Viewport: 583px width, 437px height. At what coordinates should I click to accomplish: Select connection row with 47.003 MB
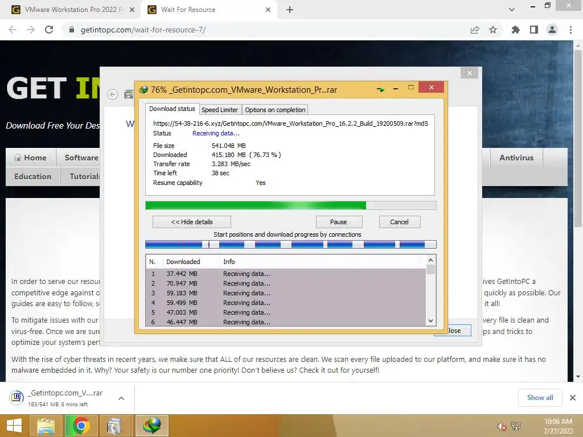click(x=286, y=312)
